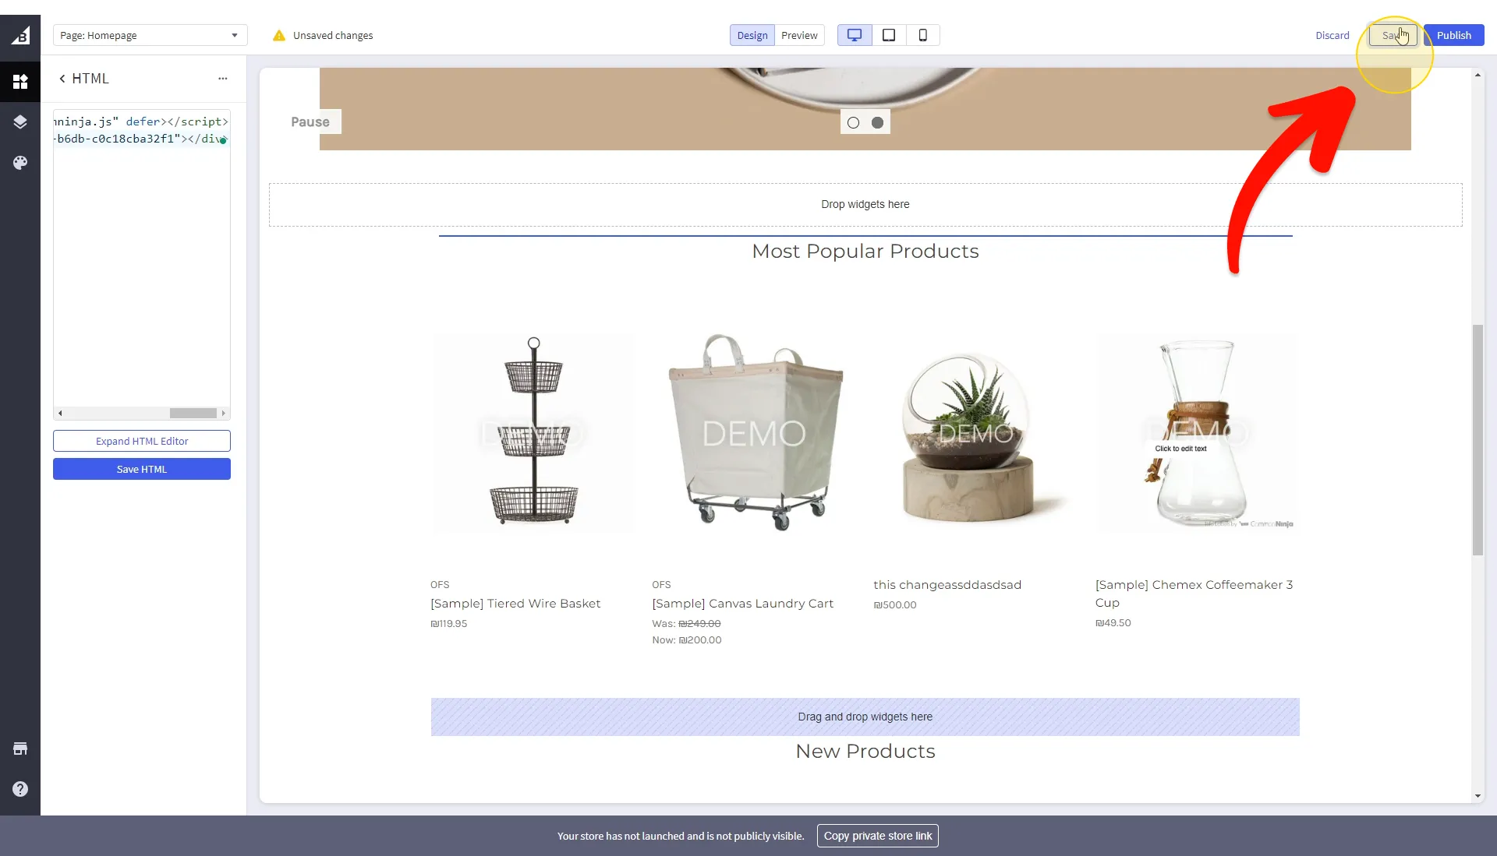The image size is (1497, 856).
Task: Click the page scroll up arrow
Action: pos(1478,75)
